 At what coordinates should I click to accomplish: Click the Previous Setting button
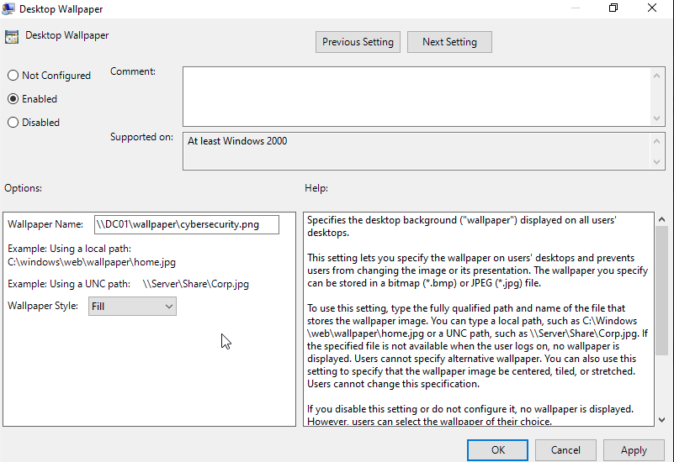point(358,42)
